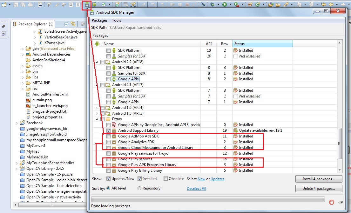Select the Repository sort radio button
The image size is (351, 213).
pyautogui.click(x=139, y=188)
